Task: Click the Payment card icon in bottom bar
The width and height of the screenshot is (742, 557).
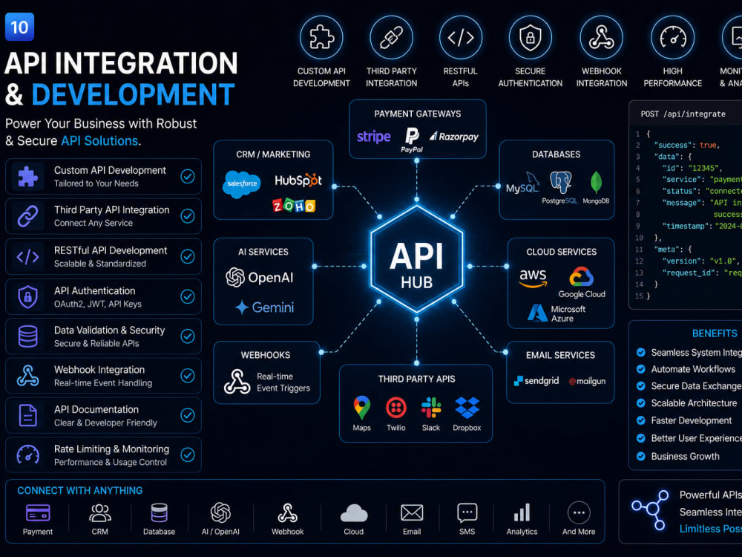Action: (38, 512)
